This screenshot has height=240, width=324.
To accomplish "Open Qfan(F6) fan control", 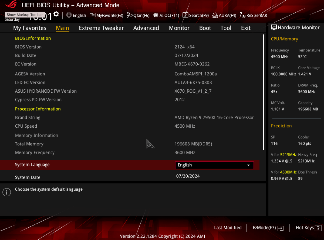I will tap(138, 15).
